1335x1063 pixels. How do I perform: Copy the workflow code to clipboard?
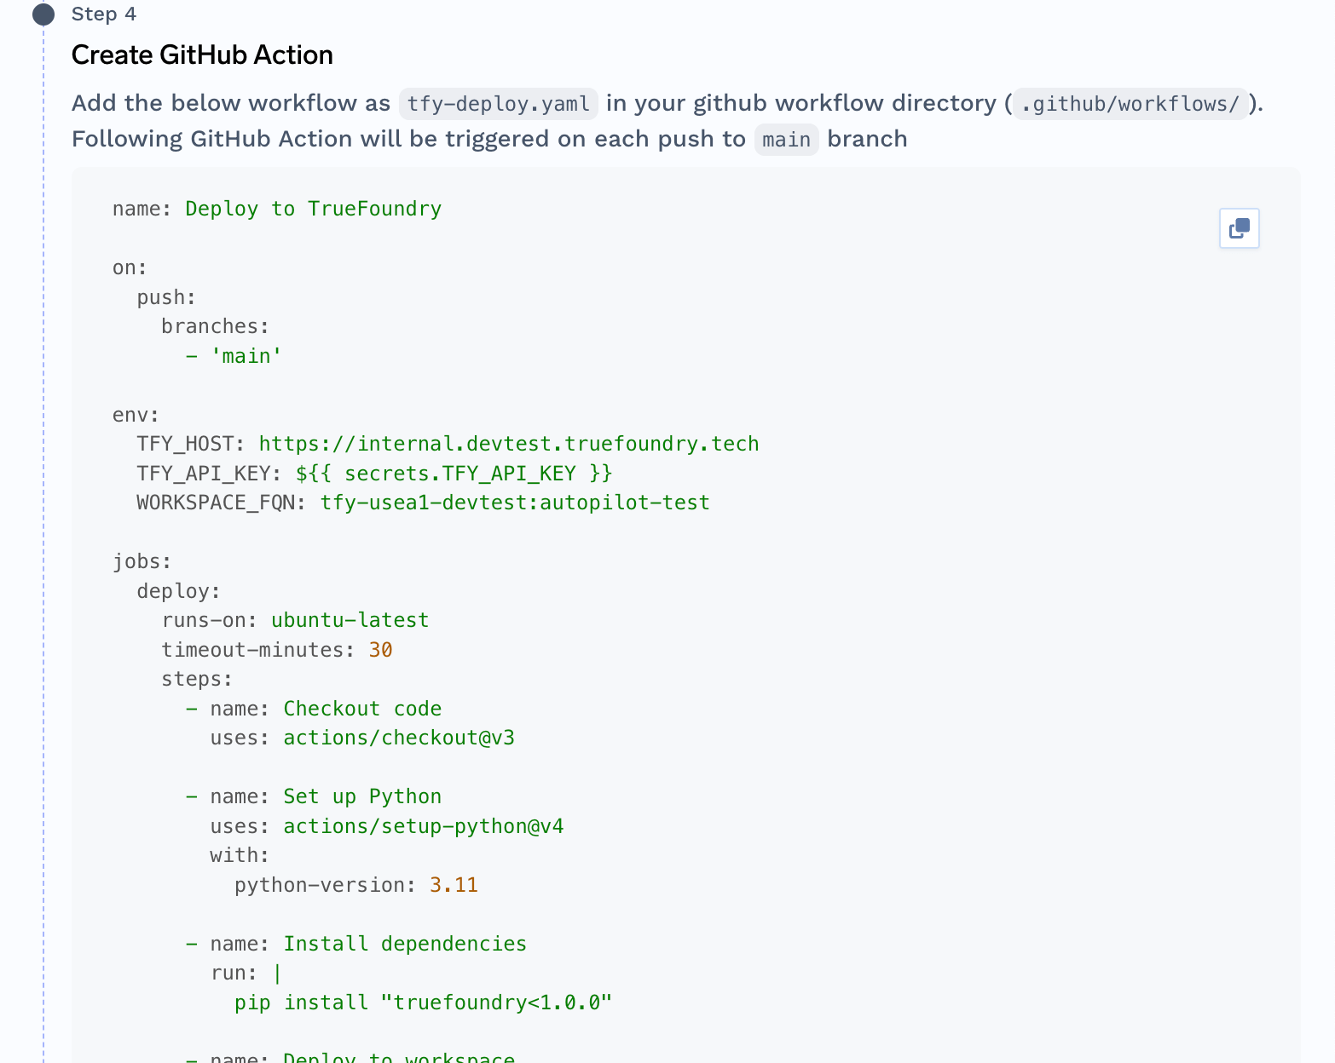pos(1239,228)
